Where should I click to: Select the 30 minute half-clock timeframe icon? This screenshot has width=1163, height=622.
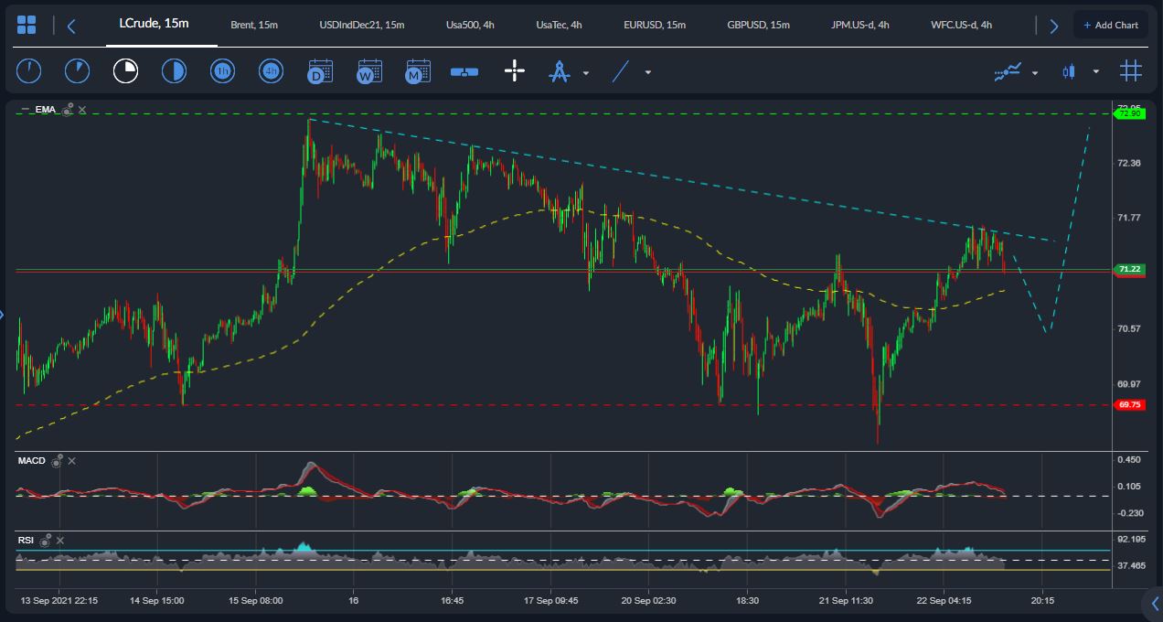click(x=174, y=71)
